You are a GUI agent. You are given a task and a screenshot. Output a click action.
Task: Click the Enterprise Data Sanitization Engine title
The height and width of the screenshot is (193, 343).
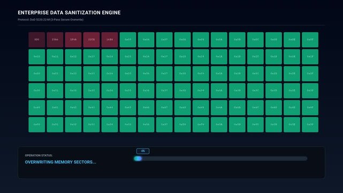tap(69, 13)
